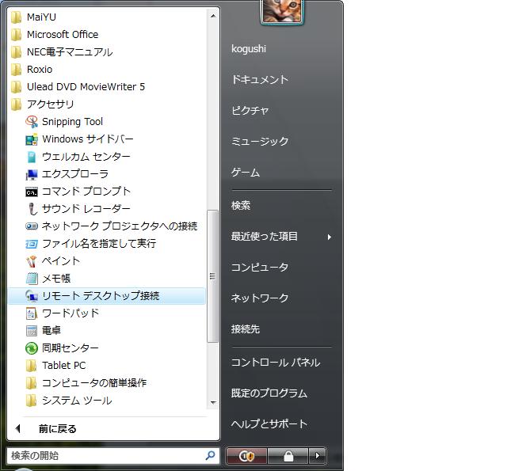The width and height of the screenshot is (507, 471).
Task: Select the メモ帳 text label
Action: [56, 279]
